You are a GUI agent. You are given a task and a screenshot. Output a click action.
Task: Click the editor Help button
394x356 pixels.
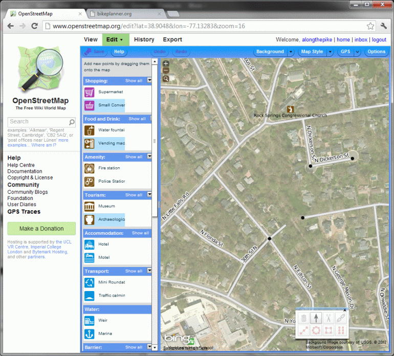(x=119, y=52)
